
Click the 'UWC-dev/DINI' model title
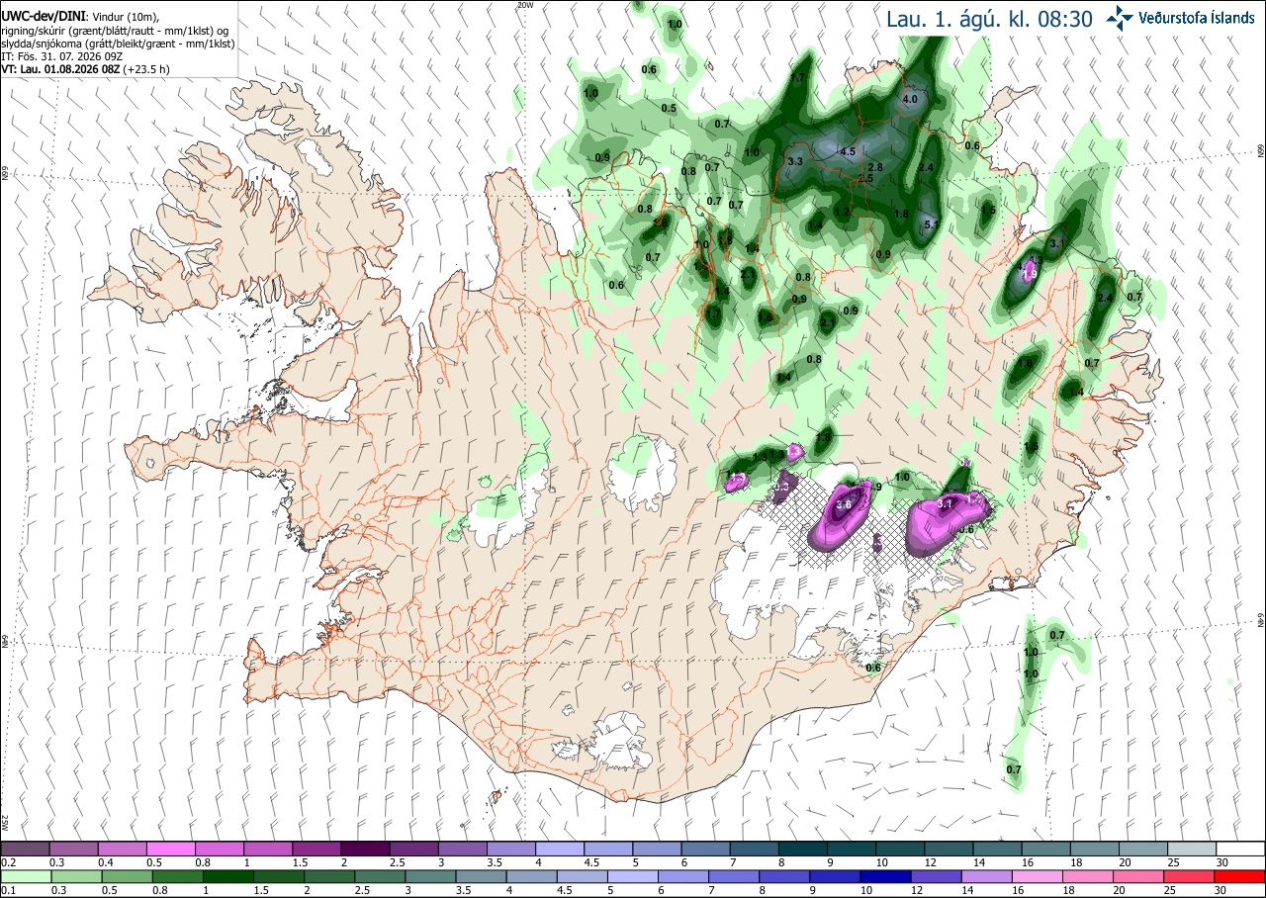(45, 17)
